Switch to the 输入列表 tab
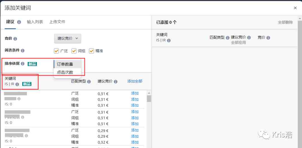302x148 pixels. [x=35, y=22]
